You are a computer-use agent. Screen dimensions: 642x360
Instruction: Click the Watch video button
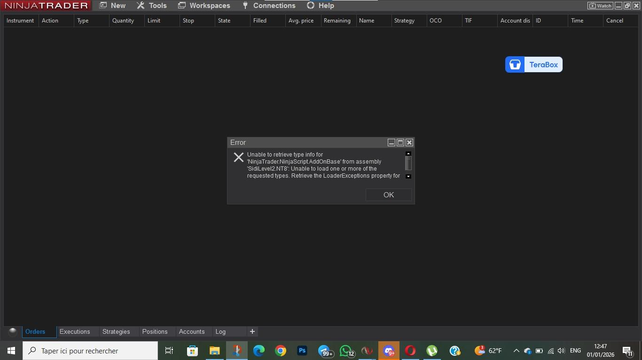point(600,6)
